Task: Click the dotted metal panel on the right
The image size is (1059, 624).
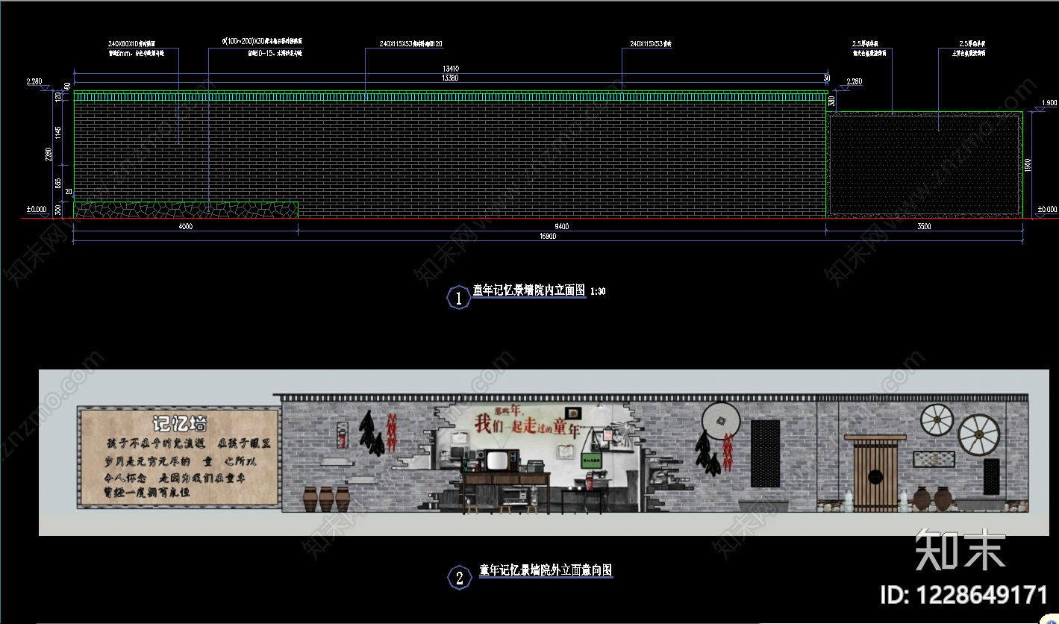Action: click(924, 164)
